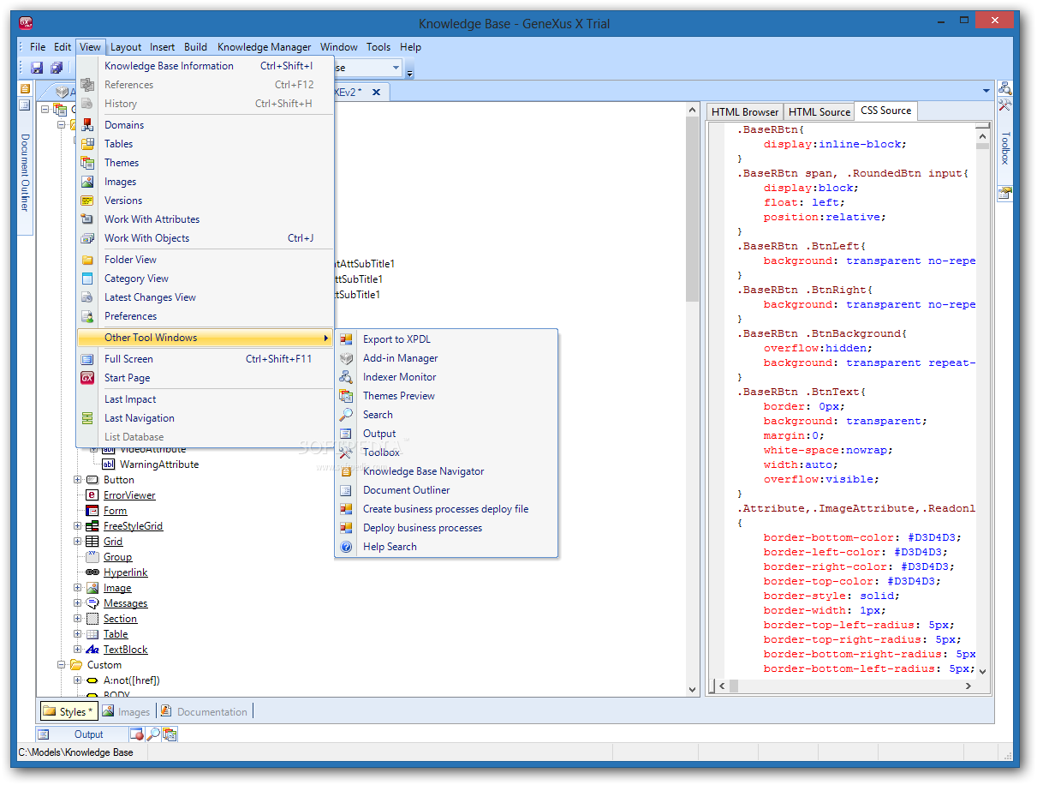This screenshot has width=1037, height=785.
Task: Click the find icon atop the right sidebar
Action: [1005, 87]
